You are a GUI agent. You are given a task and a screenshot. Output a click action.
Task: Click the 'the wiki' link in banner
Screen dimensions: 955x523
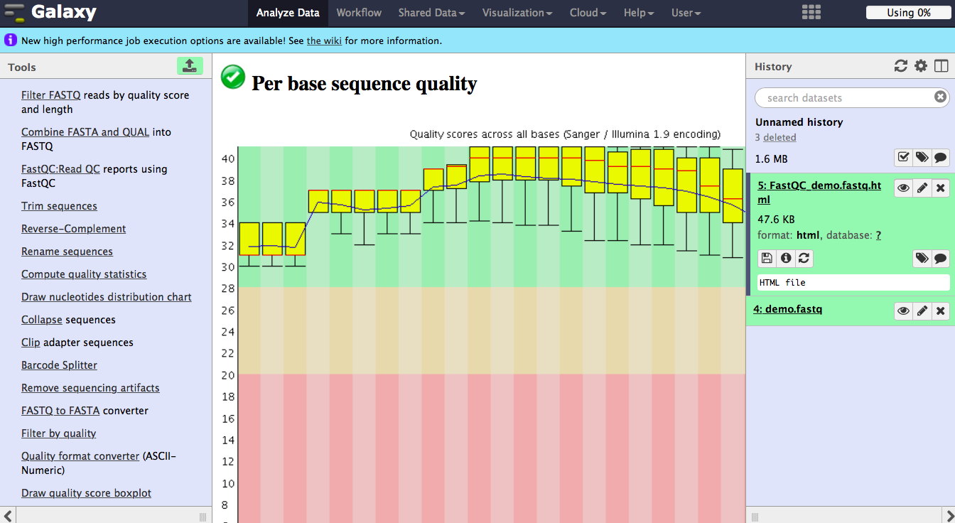tap(324, 41)
